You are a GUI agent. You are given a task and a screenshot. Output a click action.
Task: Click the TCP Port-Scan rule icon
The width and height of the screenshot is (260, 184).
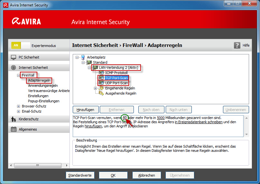click(x=101, y=78)
